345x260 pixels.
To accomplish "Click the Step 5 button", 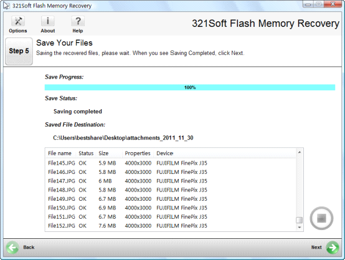I will [x=19, y=51].
